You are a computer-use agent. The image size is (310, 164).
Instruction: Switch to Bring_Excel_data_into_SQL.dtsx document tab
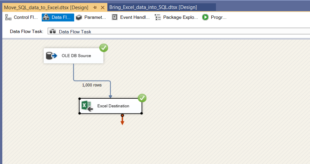pos(153,7)
